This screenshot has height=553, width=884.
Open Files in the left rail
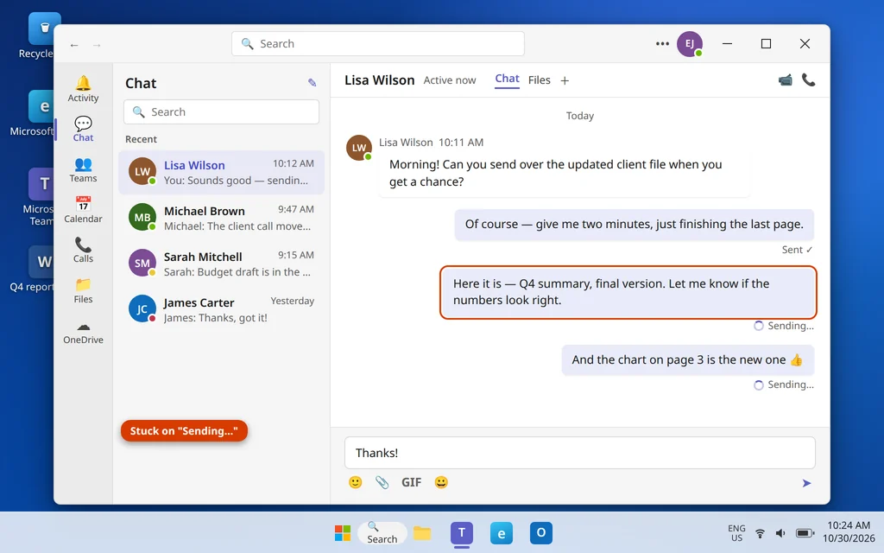(83, 290)
